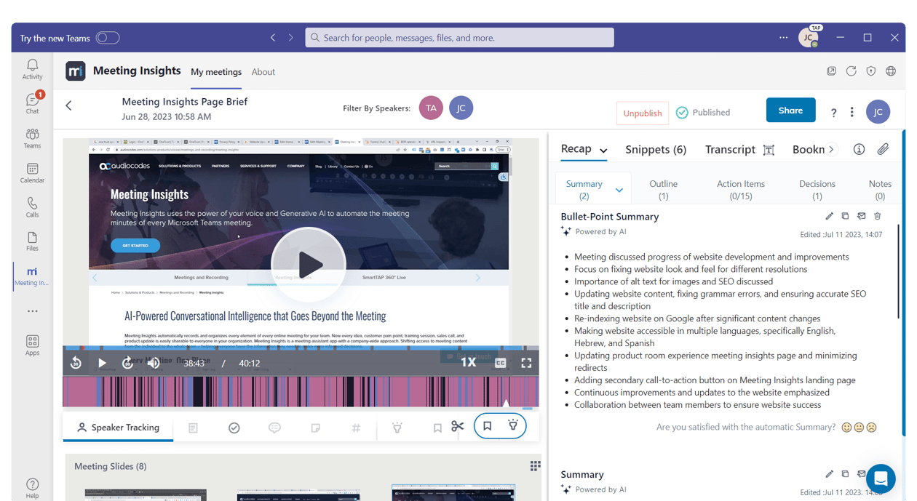Open attachments with the paperclip icon
The image size is (917, 501).
tap(883, 149)
